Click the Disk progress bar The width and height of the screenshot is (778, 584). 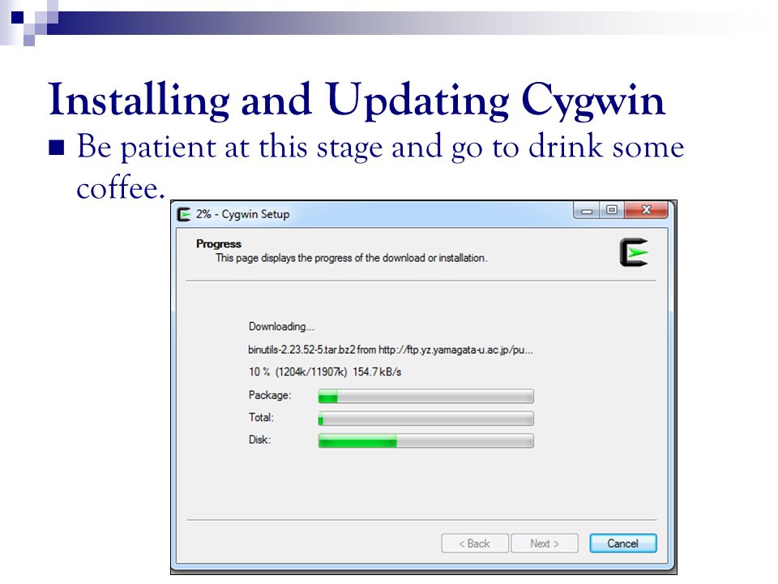click(x=425, y=441)
